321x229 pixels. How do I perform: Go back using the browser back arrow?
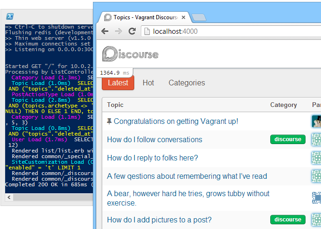coord(105,31)
